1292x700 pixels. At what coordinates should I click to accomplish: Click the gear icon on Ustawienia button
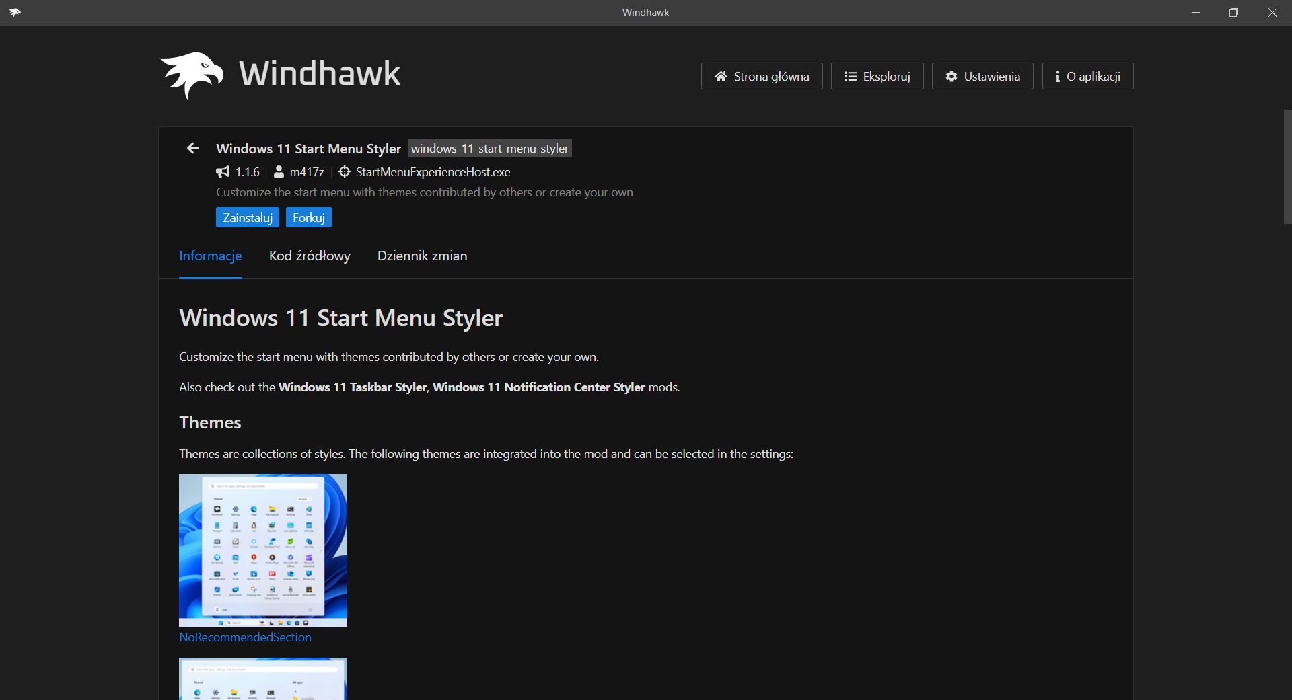pyautogui.click(x=951, y=76)
